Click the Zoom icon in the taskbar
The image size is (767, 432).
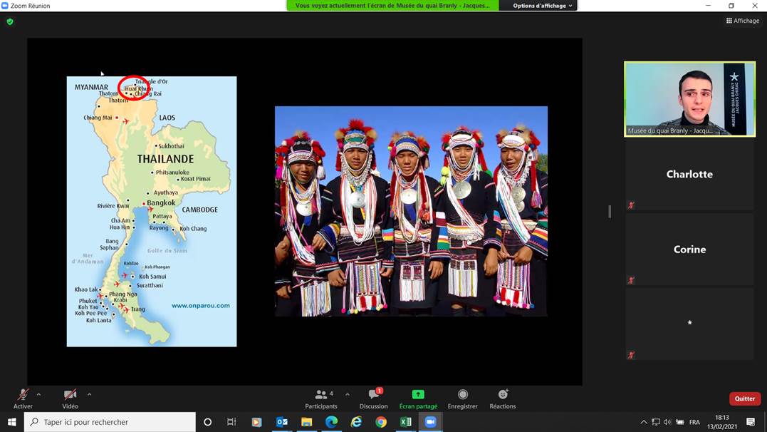[x=430, y=422]
